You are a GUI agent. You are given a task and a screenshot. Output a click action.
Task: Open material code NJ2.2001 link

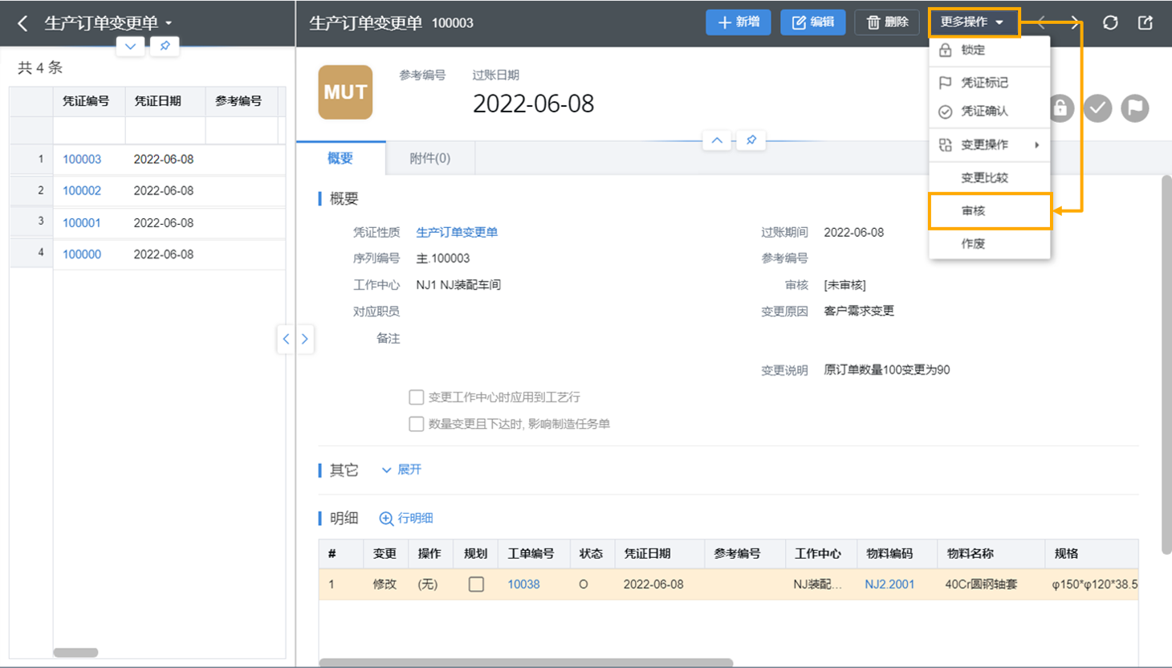coord(889,584)
